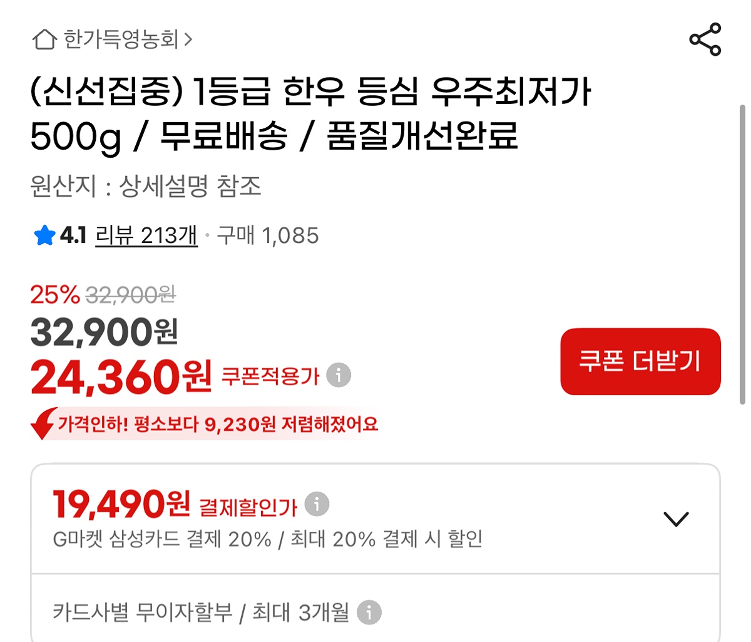
Task: Select the 카드사별 무이자할부 row
Action: point(200,612)
